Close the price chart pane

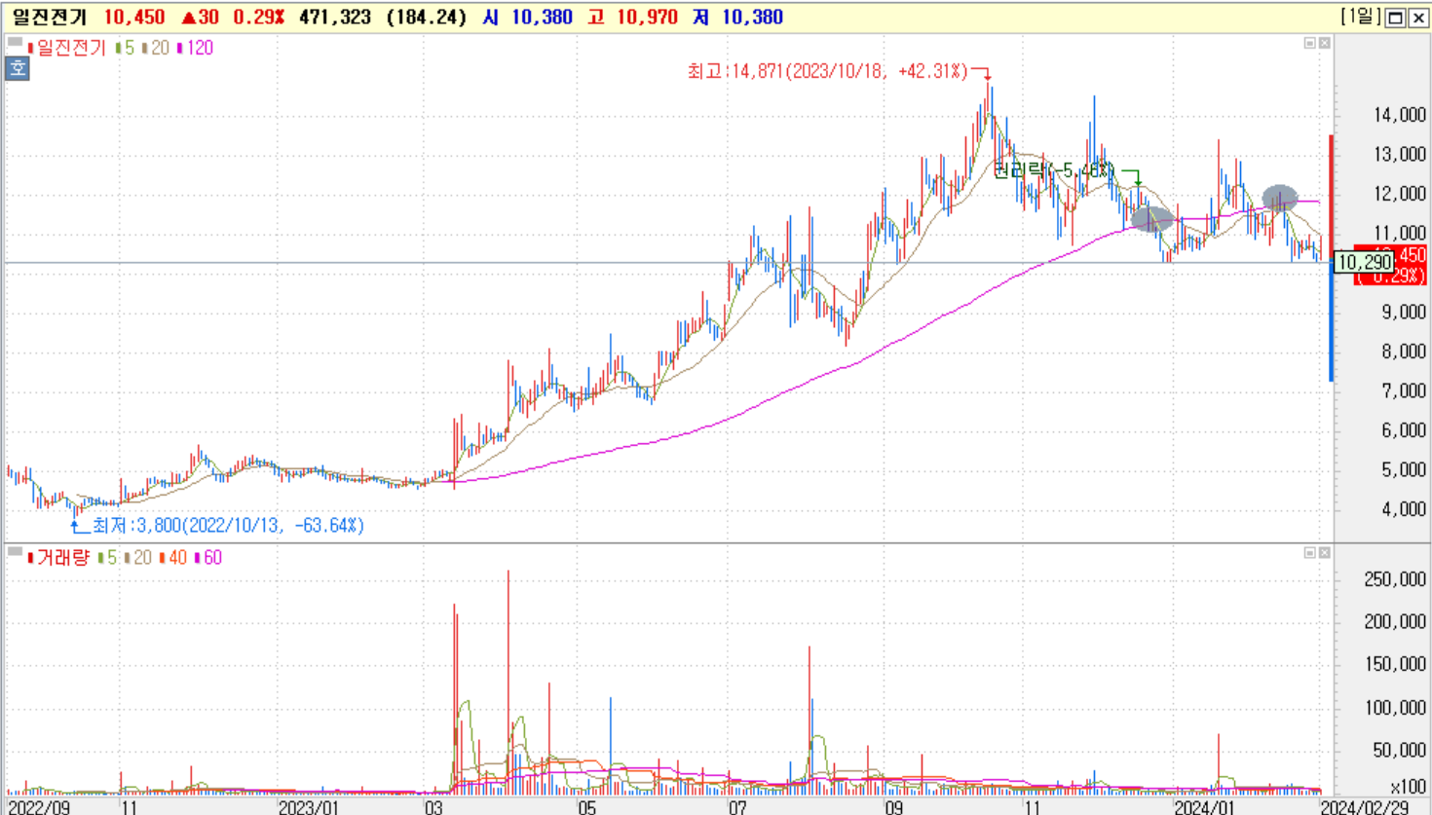pyautogui.click(x=1325, y=43)
